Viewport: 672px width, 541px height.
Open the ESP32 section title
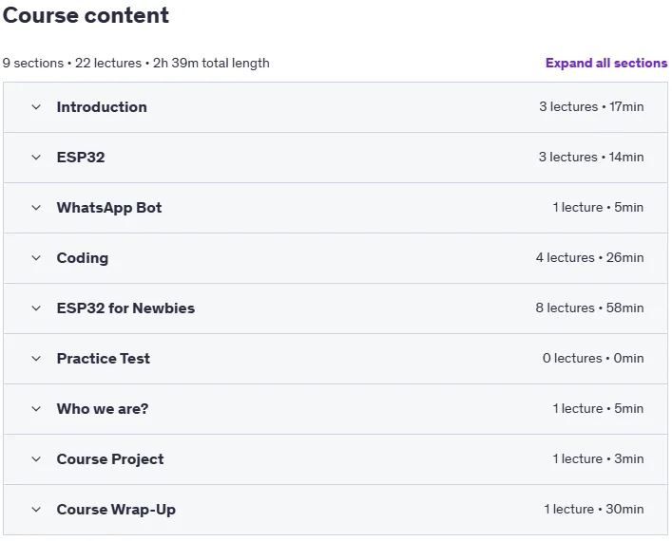81,157
